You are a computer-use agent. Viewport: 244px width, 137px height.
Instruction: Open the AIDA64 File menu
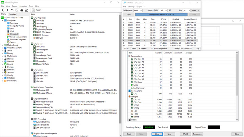3,6
